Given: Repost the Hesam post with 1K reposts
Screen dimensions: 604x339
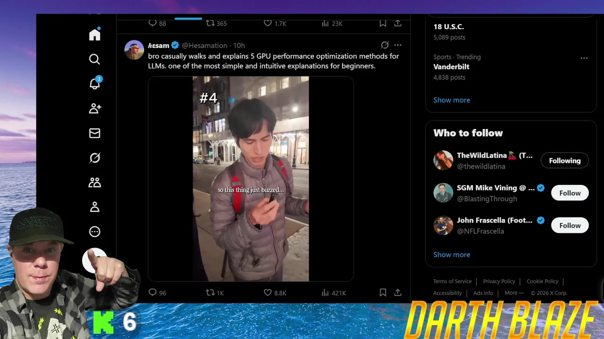Looking at the screenshot, I should [215, 293].
